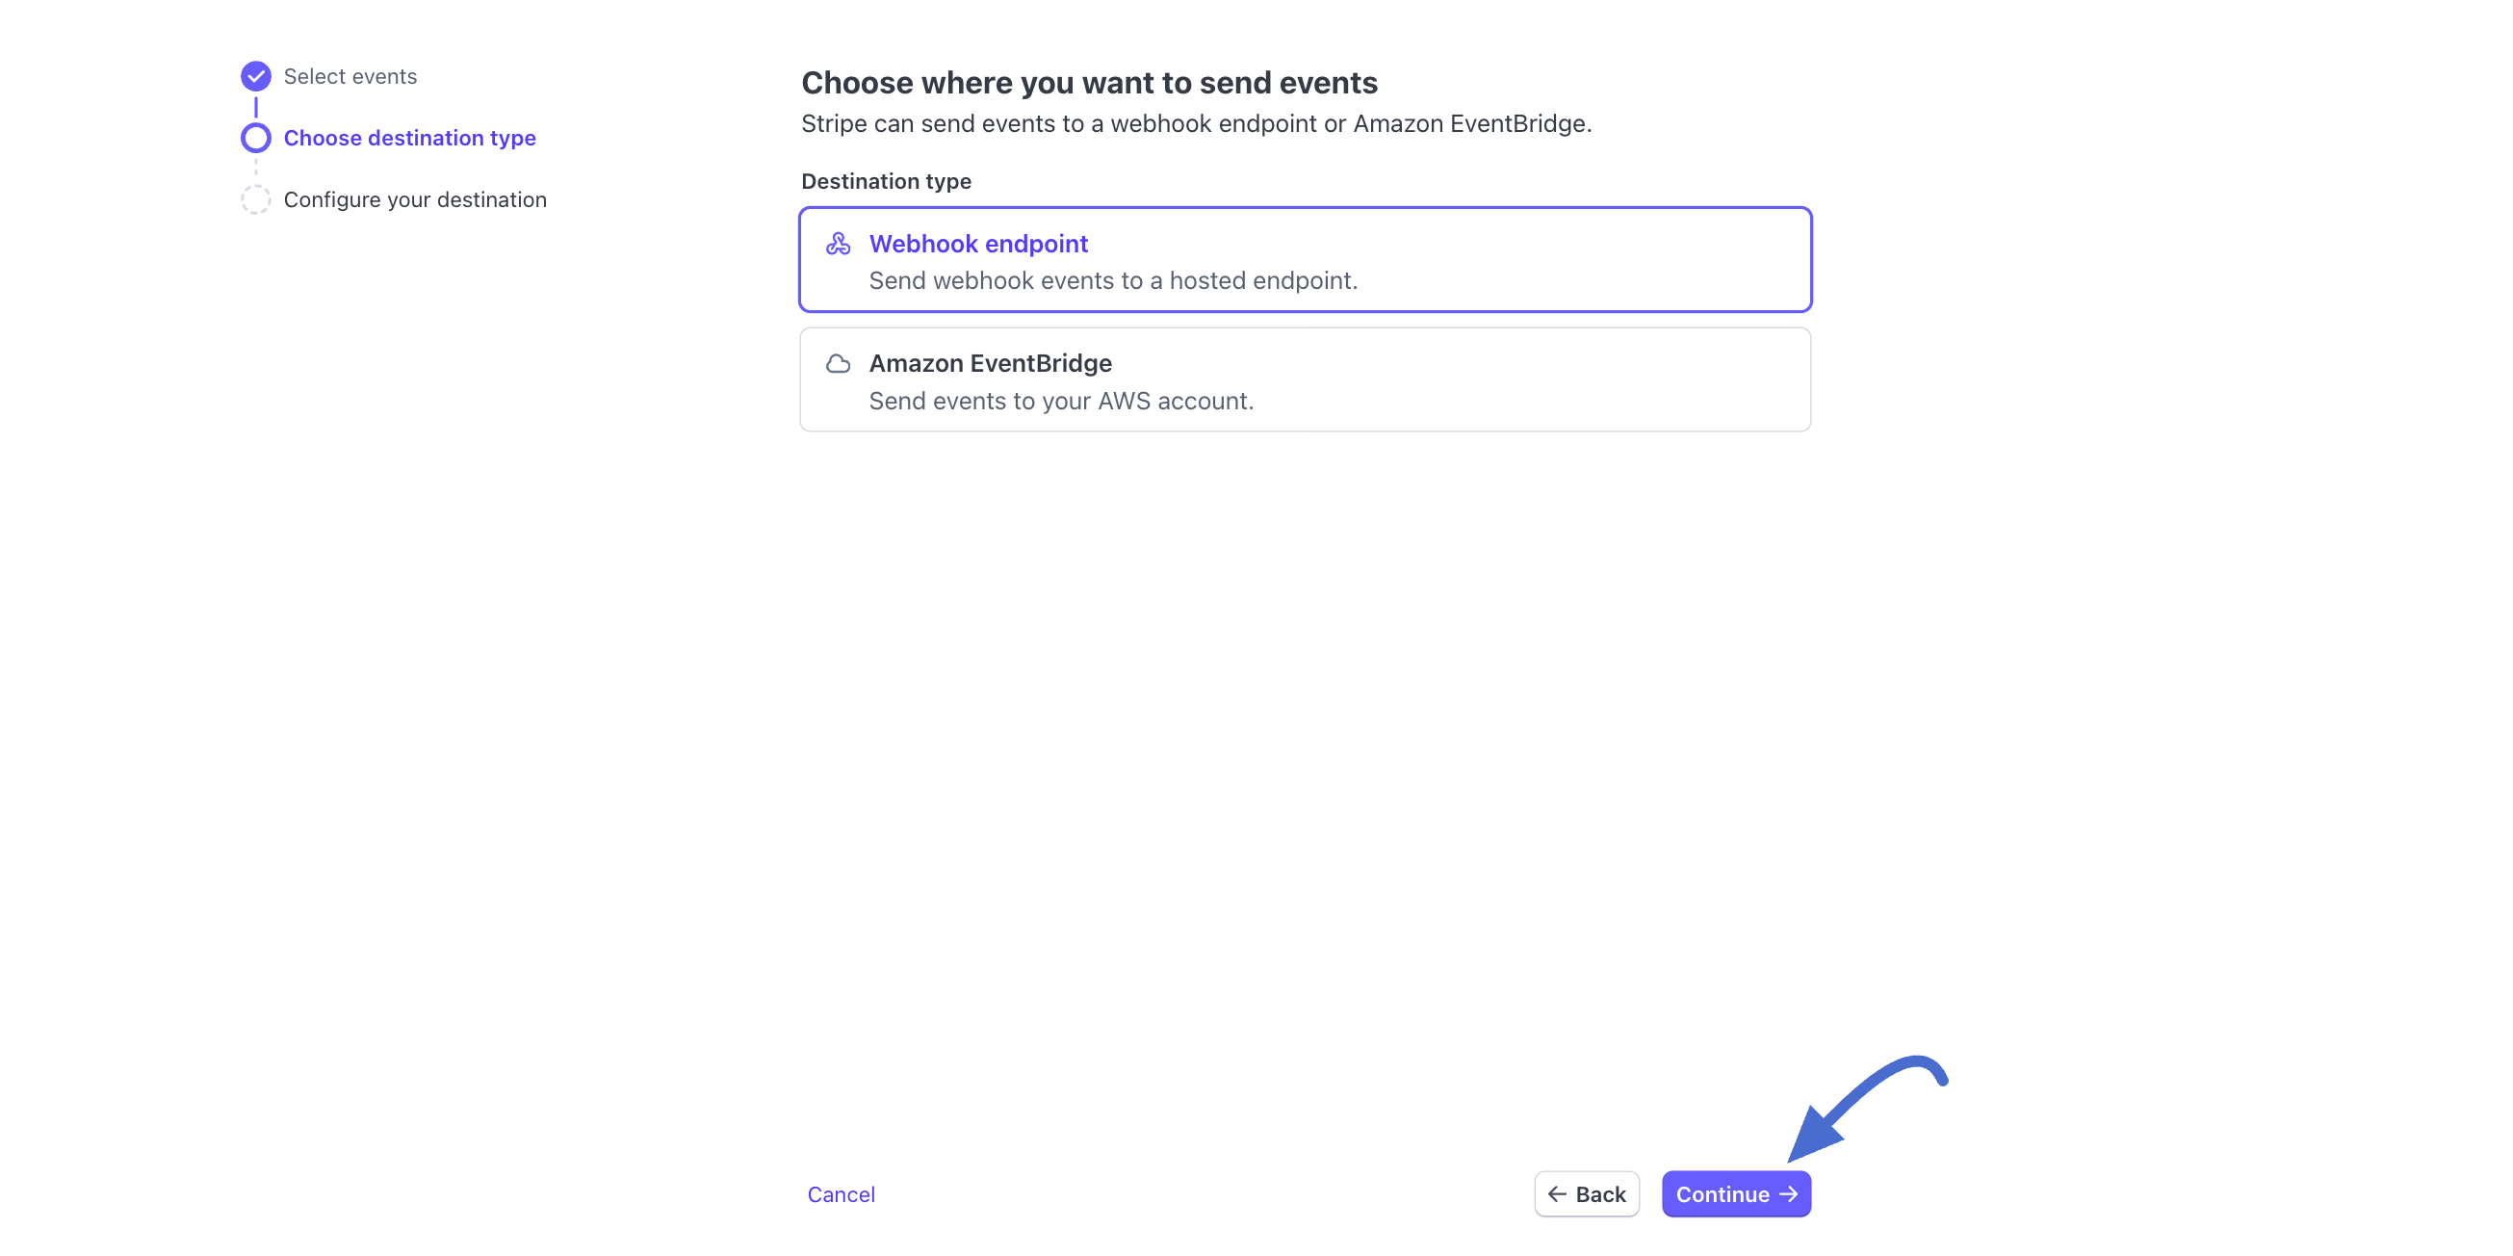
Task: Cancel the event destination setup
Action: [841, 1194]
